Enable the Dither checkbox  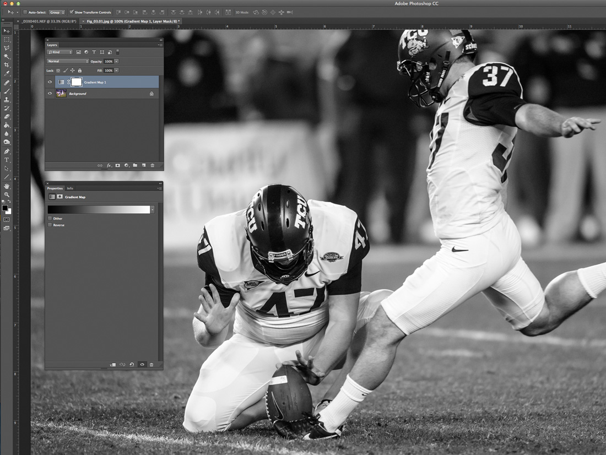tap(50, 219)
